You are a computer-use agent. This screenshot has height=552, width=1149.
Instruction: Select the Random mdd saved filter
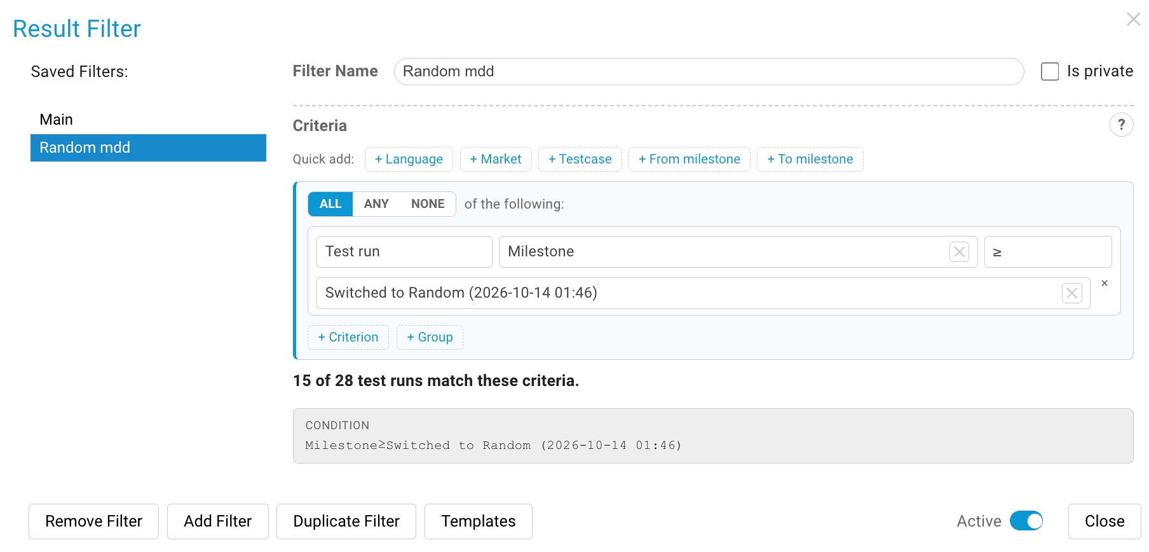pos(148,148)
